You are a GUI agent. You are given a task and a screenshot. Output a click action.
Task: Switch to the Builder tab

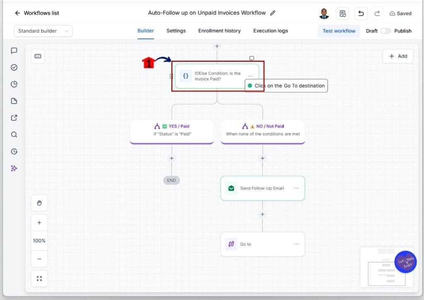point(145,31)
